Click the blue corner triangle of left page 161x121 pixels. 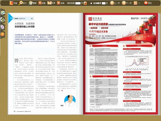tap(10, 18)
